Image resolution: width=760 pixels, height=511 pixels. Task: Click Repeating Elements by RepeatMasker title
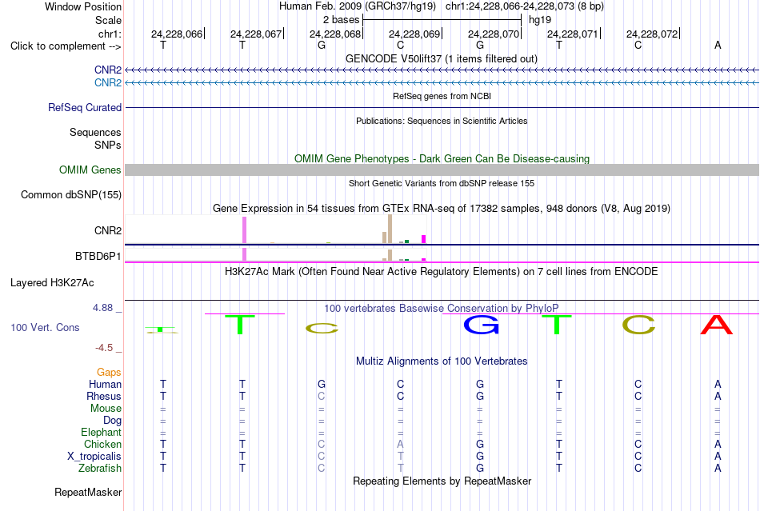point(442,481)
